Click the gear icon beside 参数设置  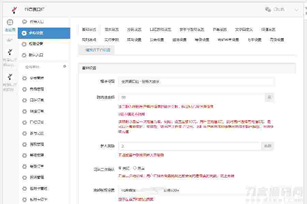pyautogui.click(x=24, y=33)
